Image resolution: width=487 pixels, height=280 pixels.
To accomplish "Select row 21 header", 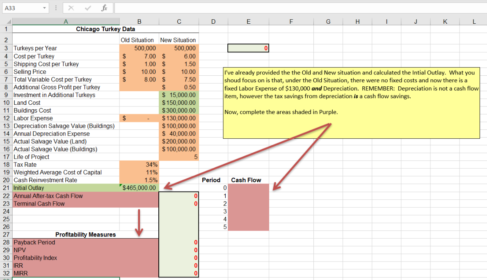I will 6,188.
